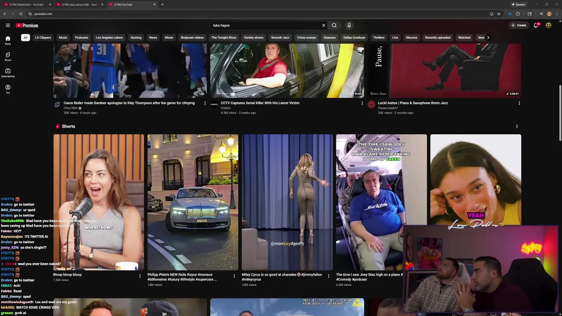
Task: Open options for Lucid Ashes video
Action: tap(519, 103)
